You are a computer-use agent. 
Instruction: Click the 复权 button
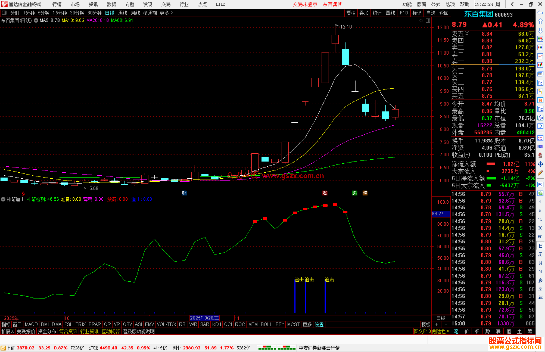pos(351,13)
